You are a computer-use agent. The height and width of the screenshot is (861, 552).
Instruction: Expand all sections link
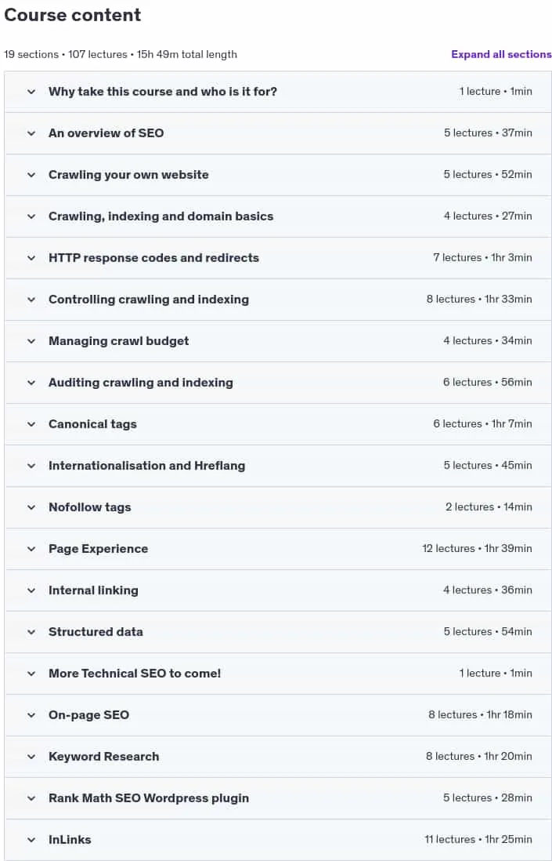pos(501,54)
